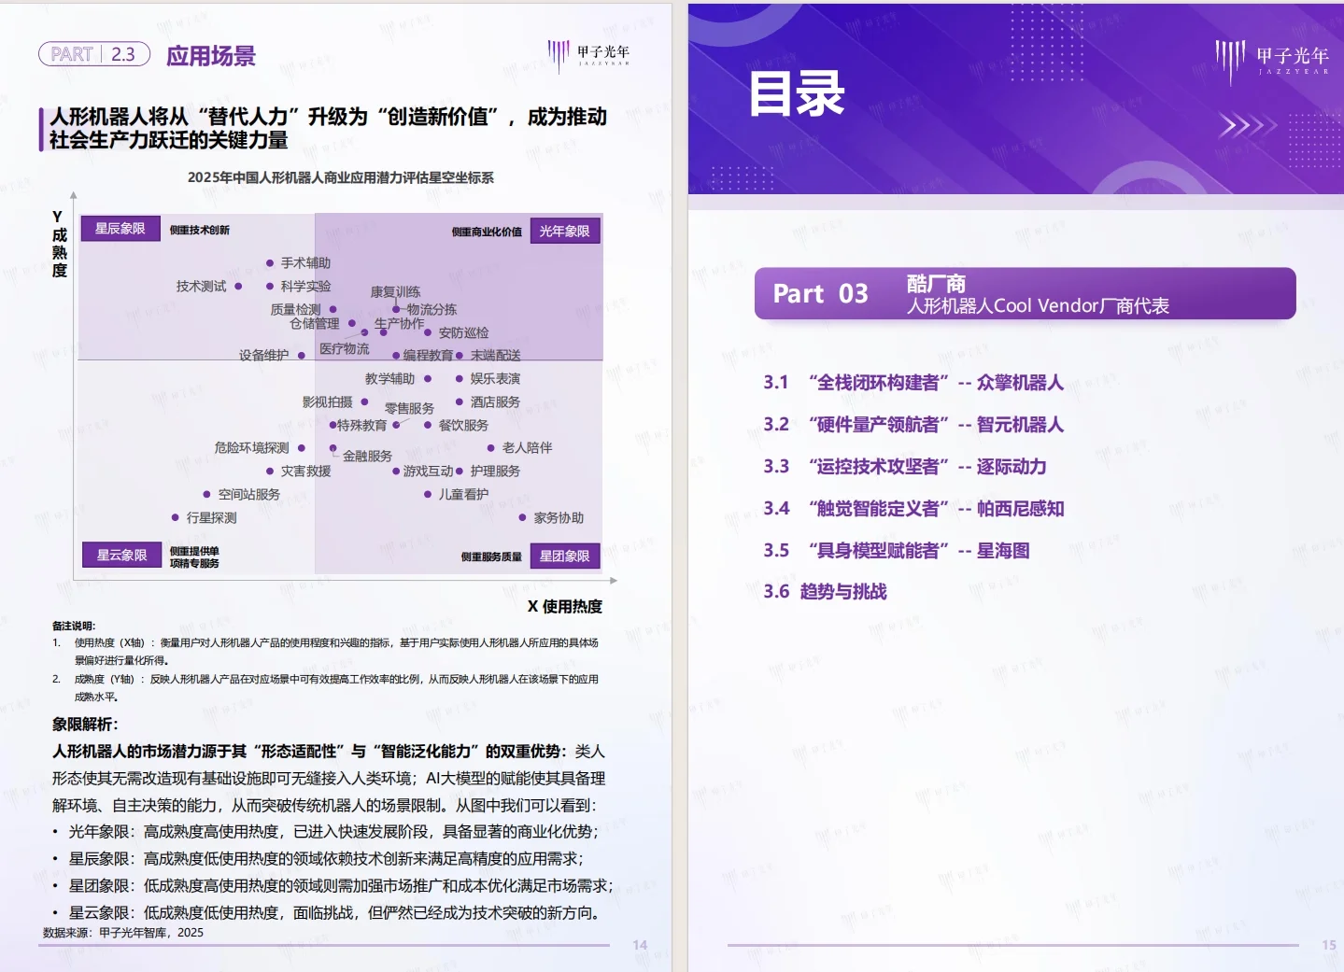This screenshot has width=1344, height=972.
Task: Click the 星团象限 label
Action: [565, 556]
